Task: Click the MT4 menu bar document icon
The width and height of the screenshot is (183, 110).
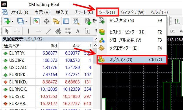Action: [5, 12]
